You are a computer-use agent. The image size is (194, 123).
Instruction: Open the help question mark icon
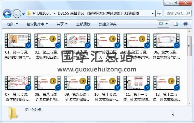[x=186, y=24]
